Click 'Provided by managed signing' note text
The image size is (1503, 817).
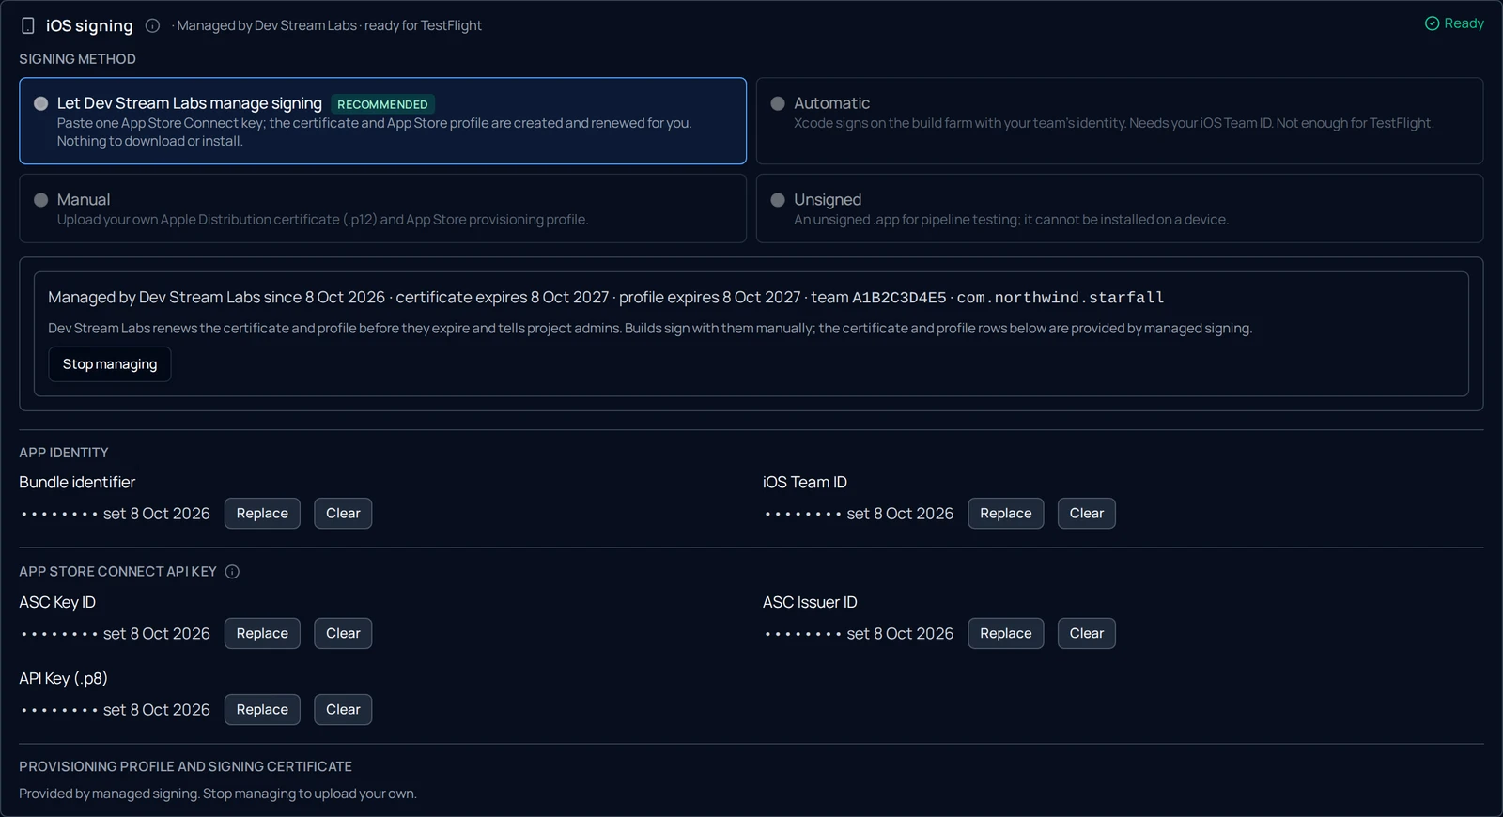(x=217, y=794)
